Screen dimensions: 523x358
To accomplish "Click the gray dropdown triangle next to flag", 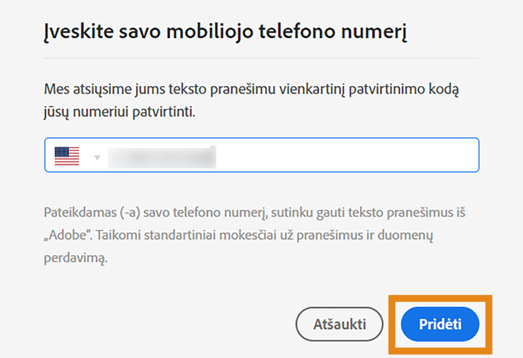I will [97, 157].
